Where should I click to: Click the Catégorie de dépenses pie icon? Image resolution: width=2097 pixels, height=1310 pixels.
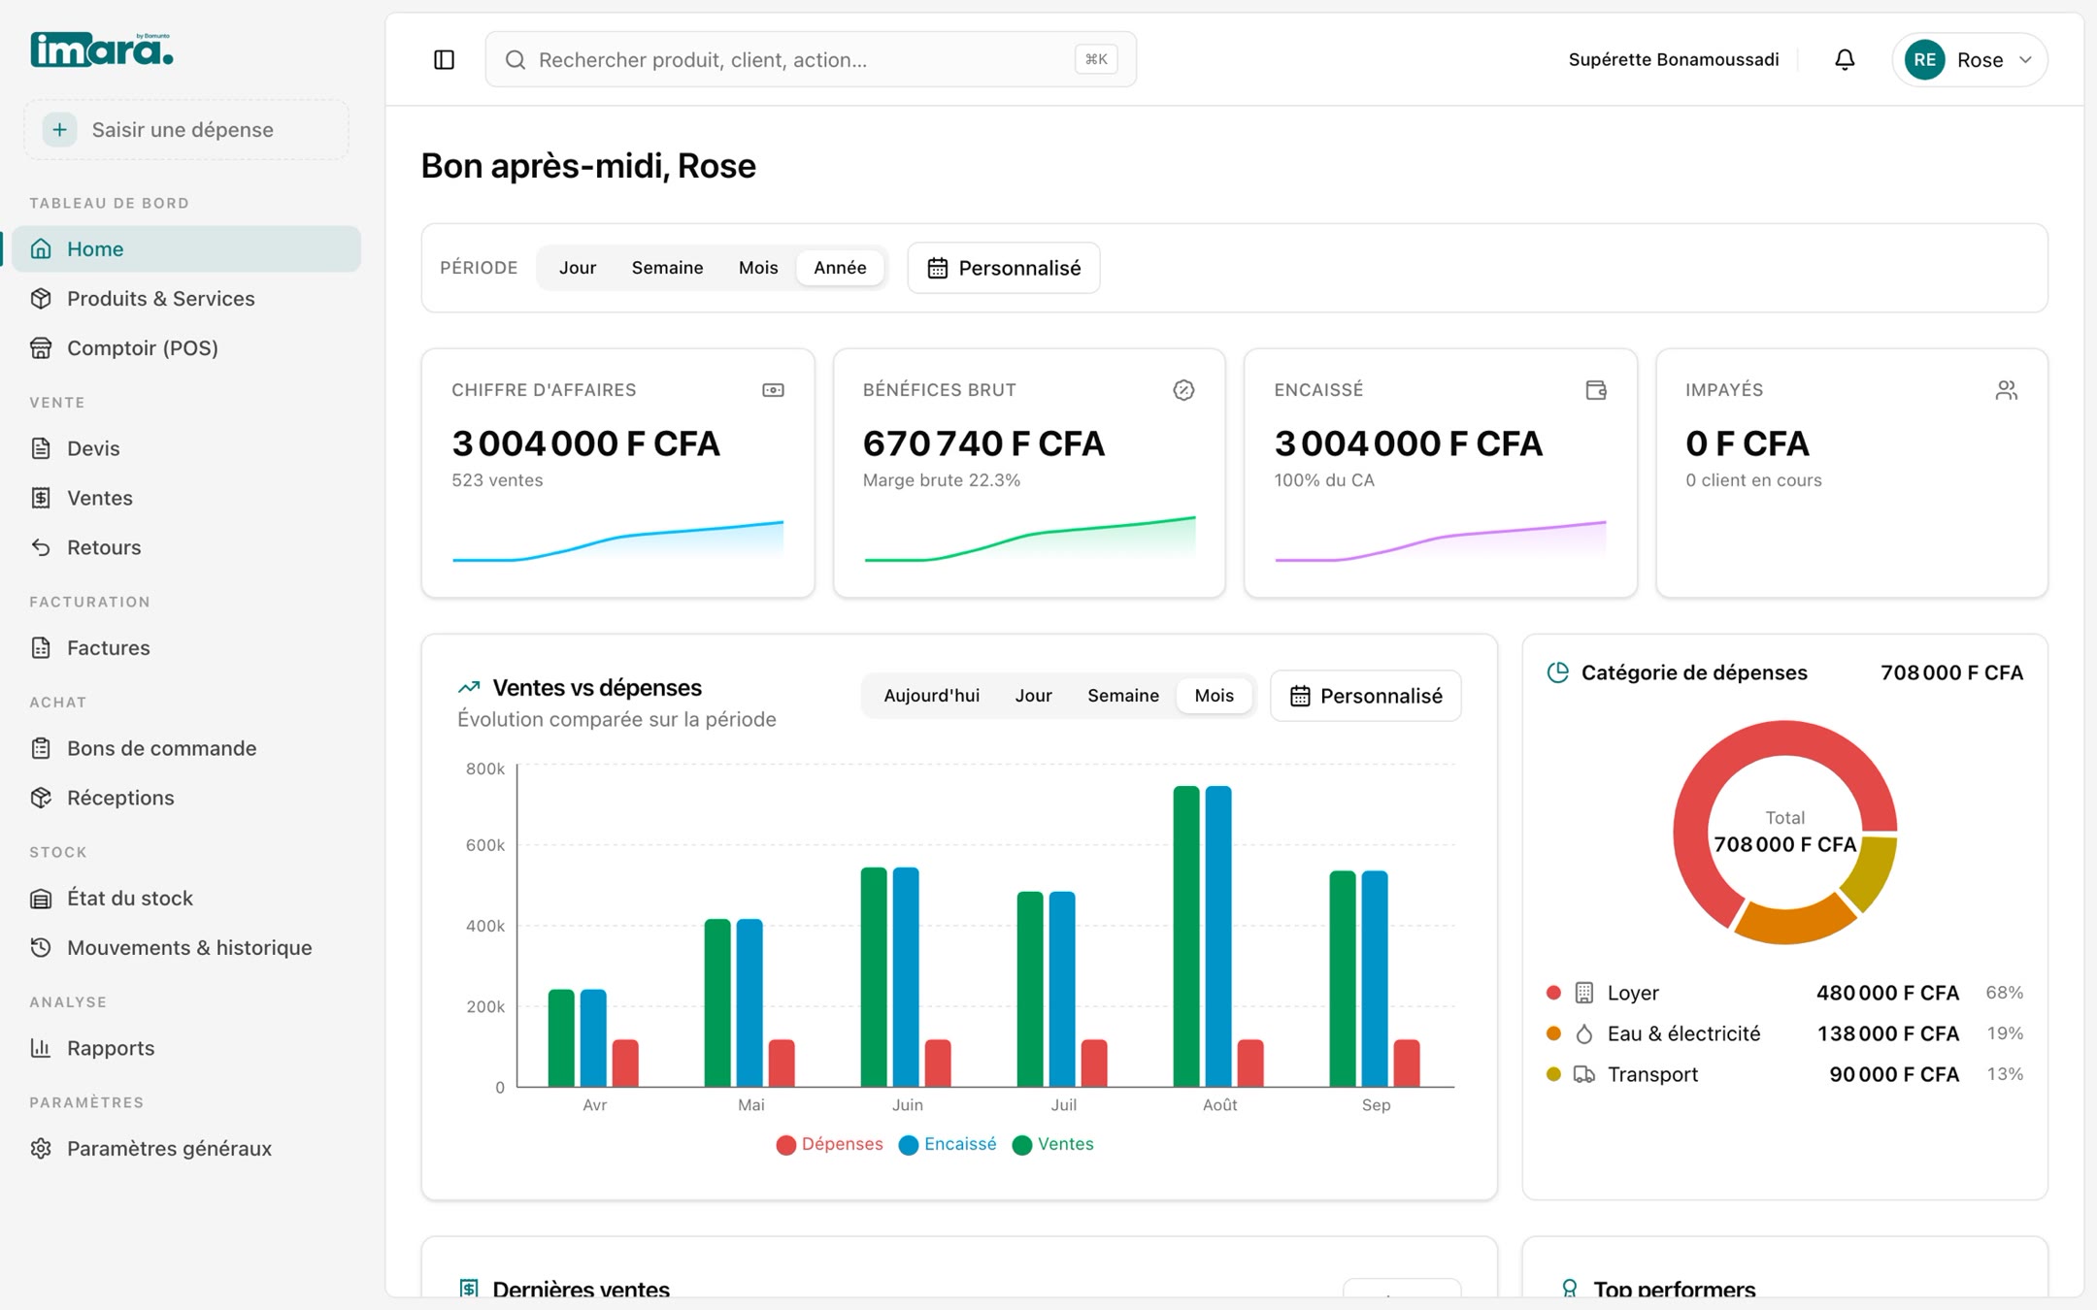(1557, 672)
